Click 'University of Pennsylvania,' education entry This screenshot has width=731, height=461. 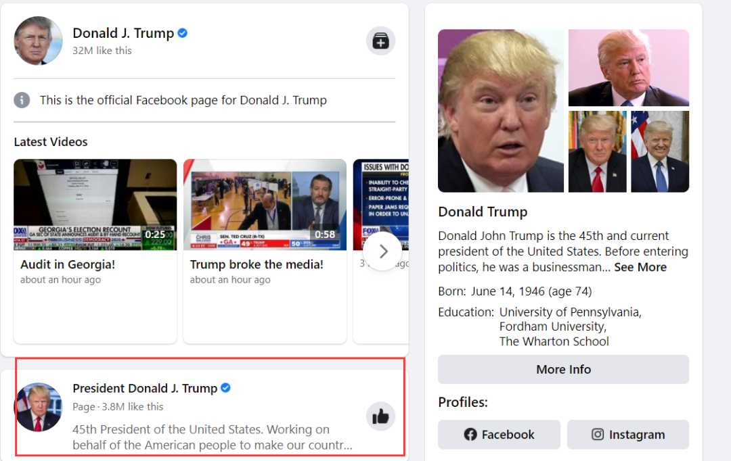pos(570,312)
